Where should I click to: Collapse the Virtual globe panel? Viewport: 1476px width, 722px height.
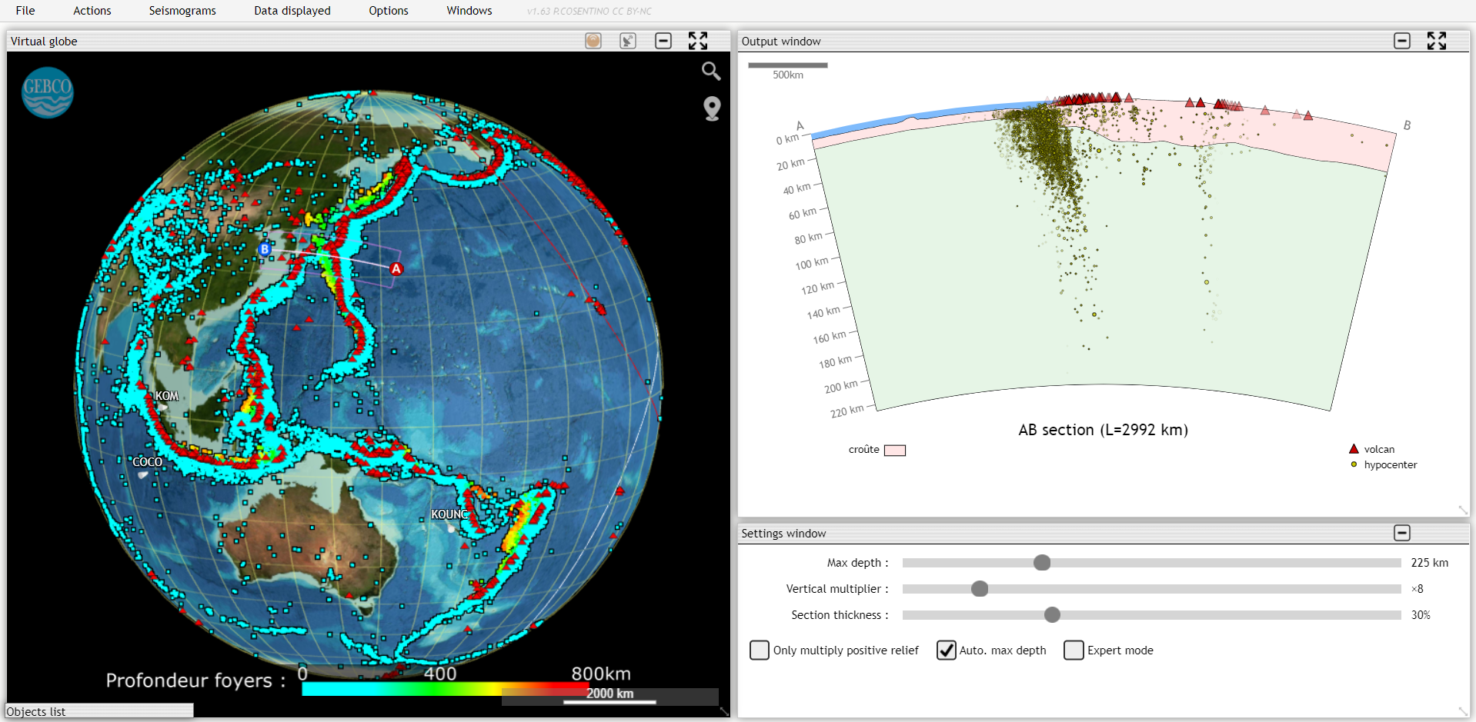tap(663, 41)
